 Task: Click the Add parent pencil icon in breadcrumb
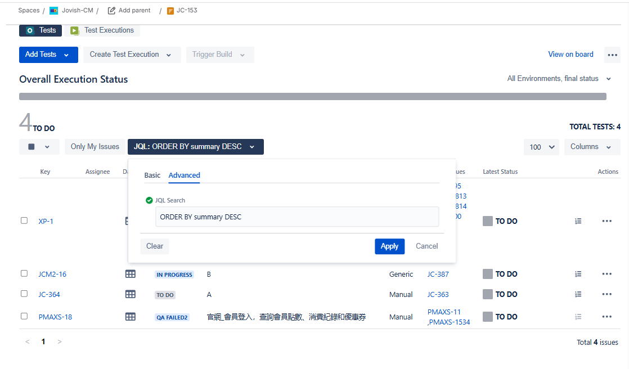111,10
